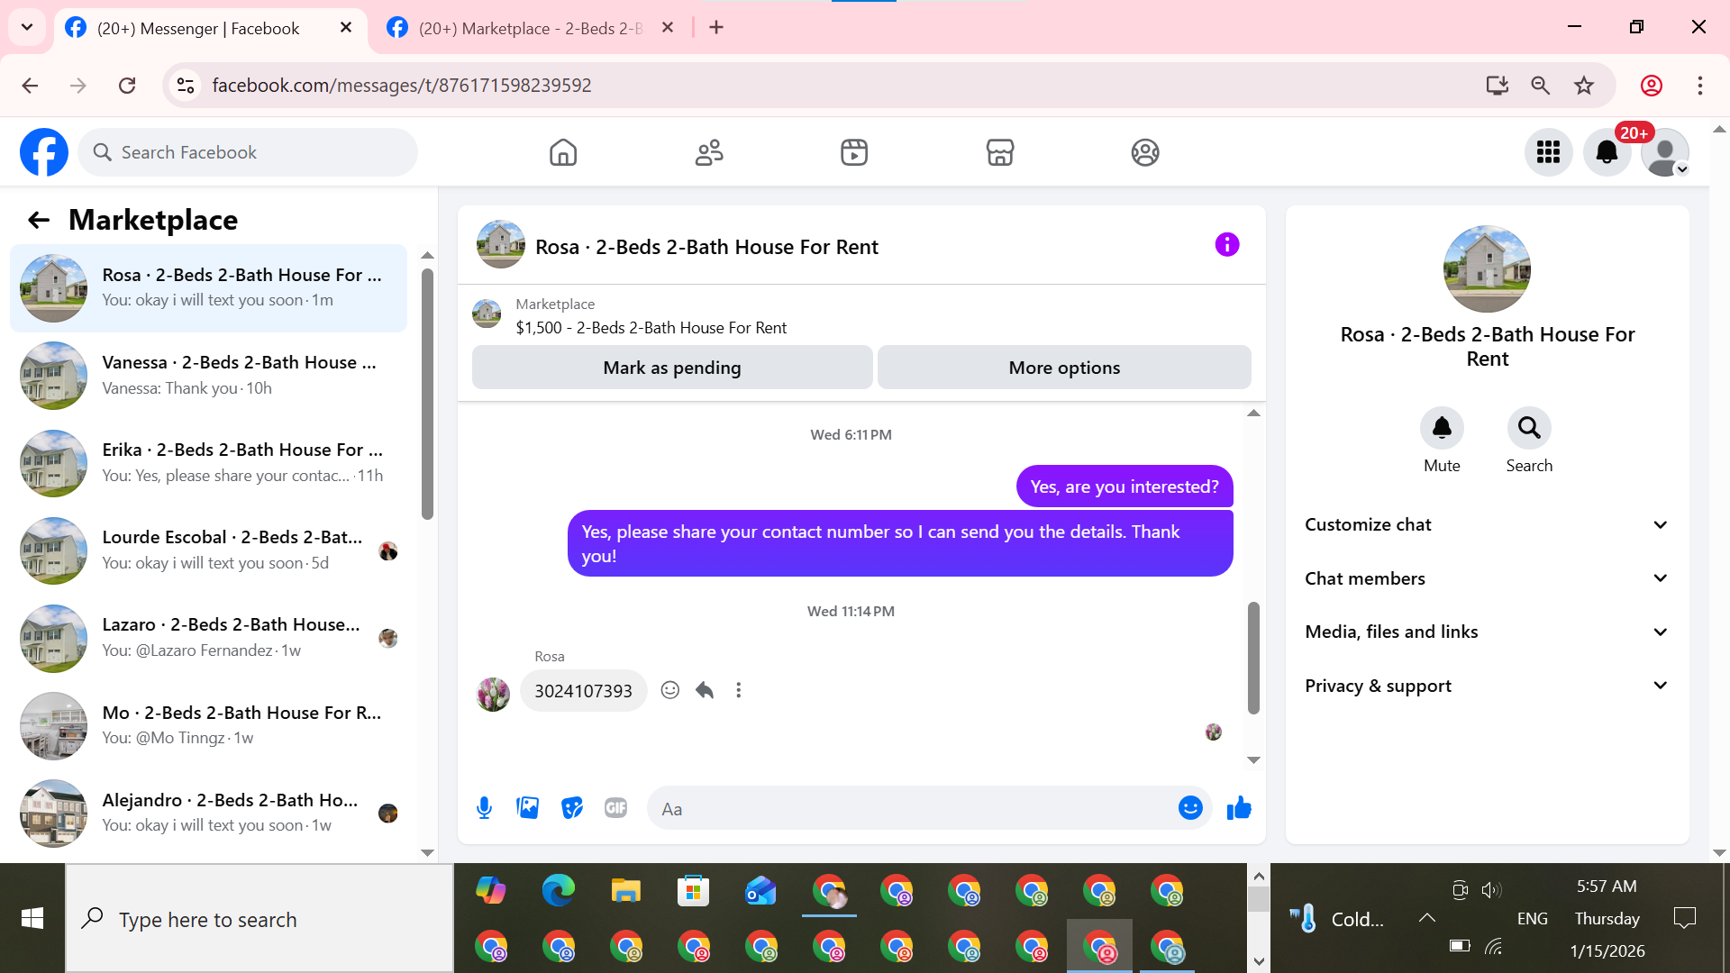Viewport: 1730px width, 973px height.
Task: Mute this conversation with bell icon
Action: click(1442, 428)
